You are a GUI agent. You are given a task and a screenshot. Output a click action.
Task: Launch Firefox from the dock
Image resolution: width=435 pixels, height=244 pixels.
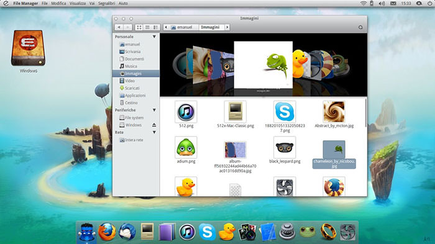pos(107,232)
